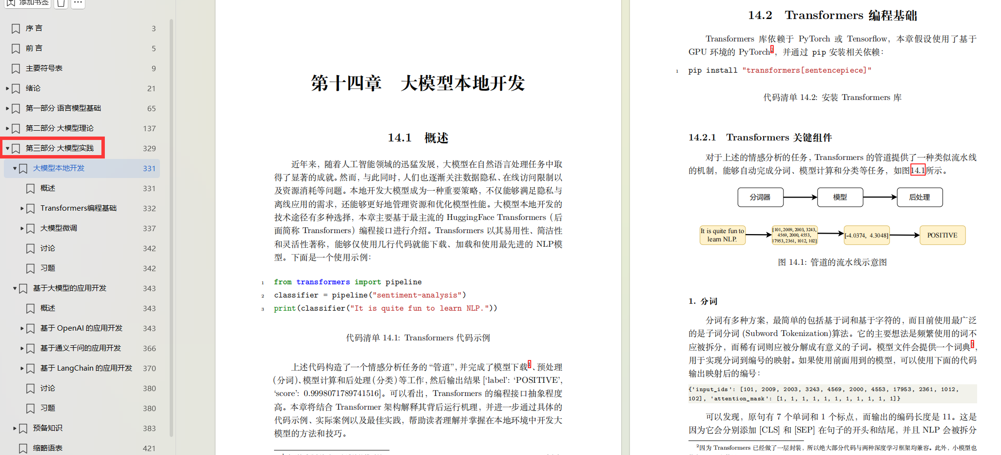Image resolution: width=1001 pixels, height=455 pixels.
Task: Click bookmark icon of 讨论 page 342
Action: pyautogui.click(x=30, y=249)
